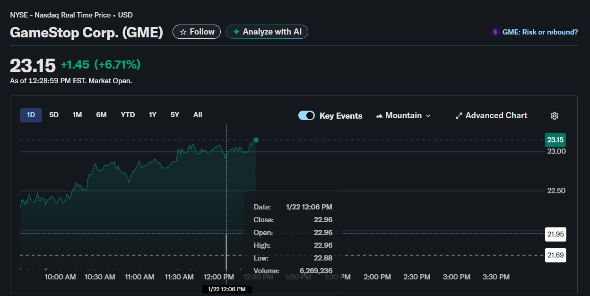
Task: Click the 23.15 price label on axis
Action: click(555, 140)
